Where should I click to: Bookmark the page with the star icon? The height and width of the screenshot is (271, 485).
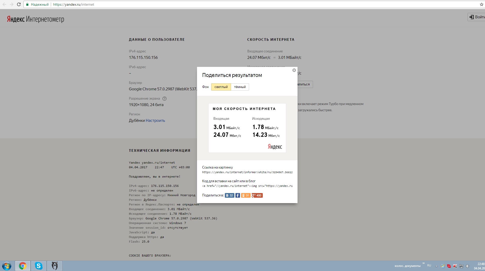click(x=481, y=4)
